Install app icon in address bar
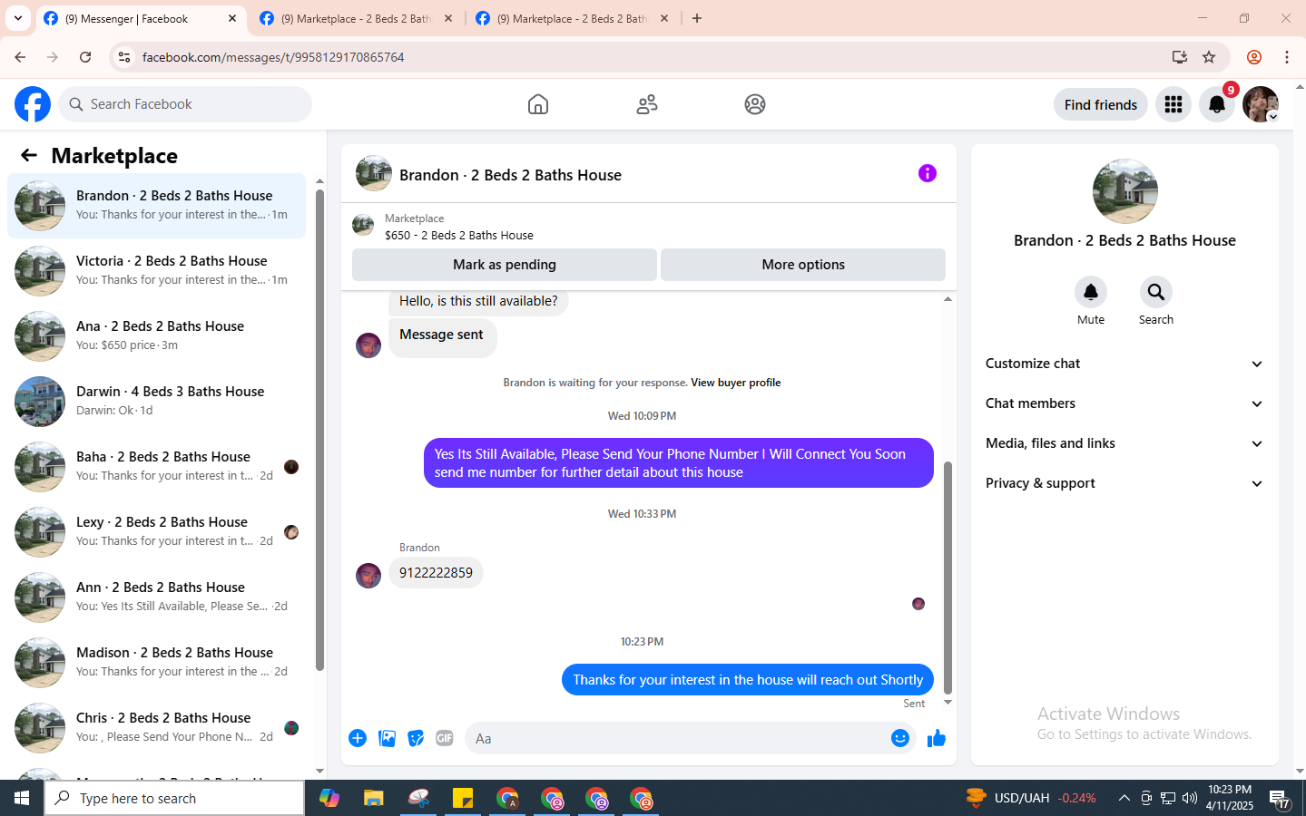The height and width of the screenshot is (816, 1306). 1180,57
